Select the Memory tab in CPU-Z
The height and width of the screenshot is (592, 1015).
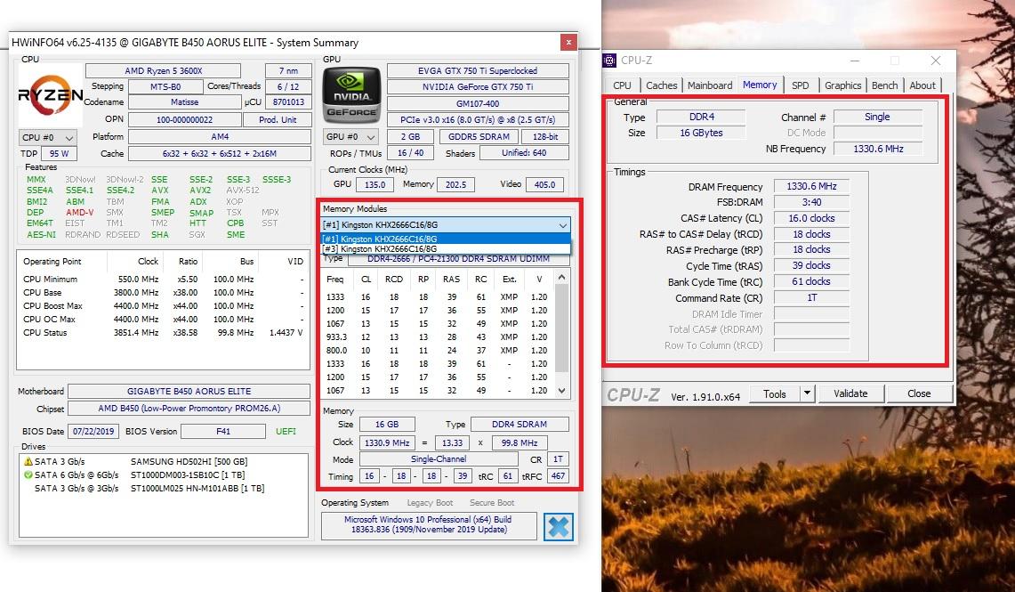click(760, 85)
